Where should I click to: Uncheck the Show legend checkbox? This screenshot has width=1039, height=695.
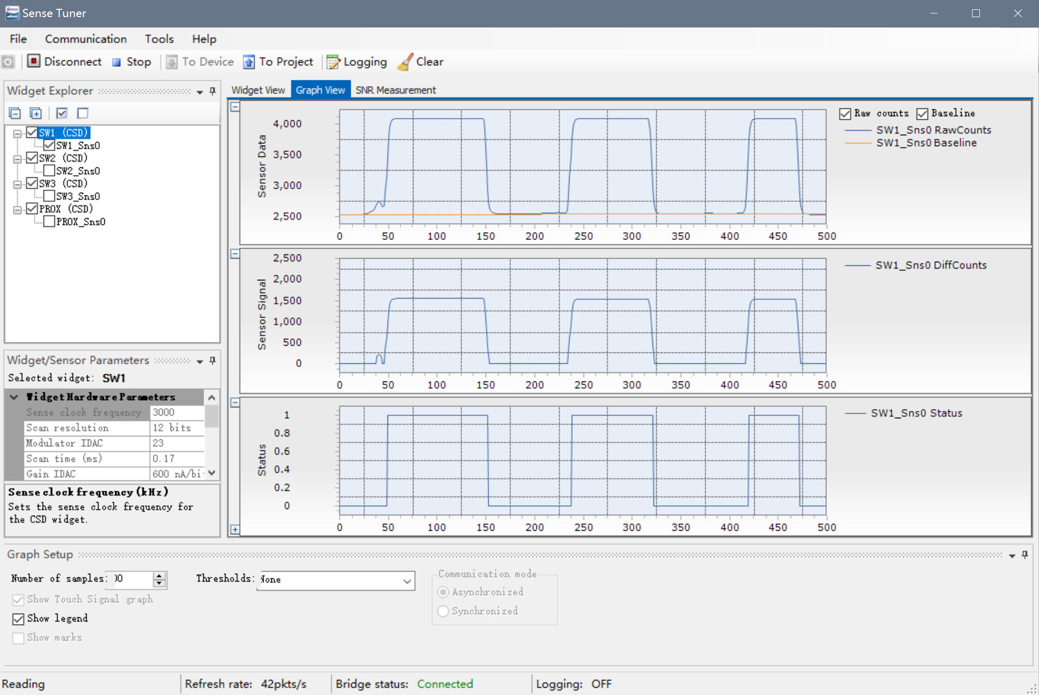(x=18, y=619)
